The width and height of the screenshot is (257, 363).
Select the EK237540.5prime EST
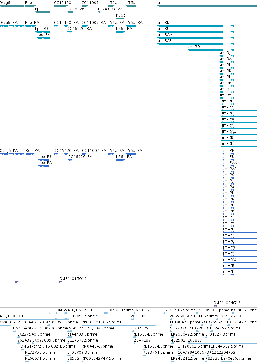click(19, 337)
